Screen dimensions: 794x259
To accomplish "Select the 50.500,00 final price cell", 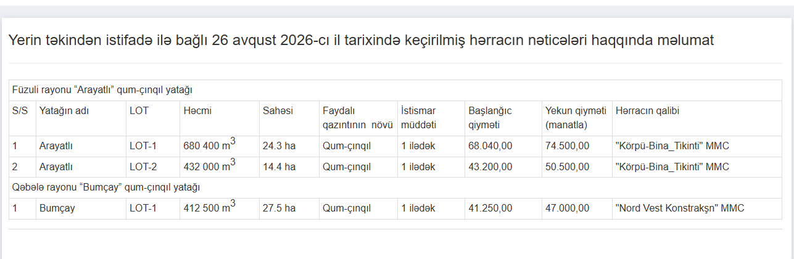I will coord(577,167).
